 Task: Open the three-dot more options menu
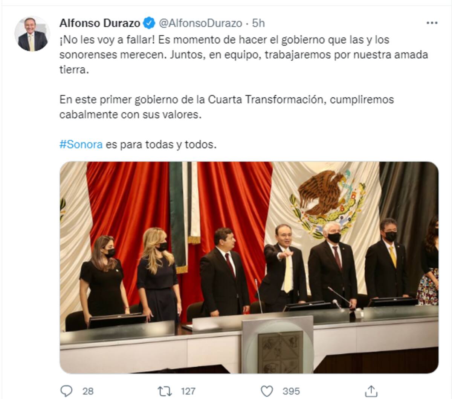(432, 23)
